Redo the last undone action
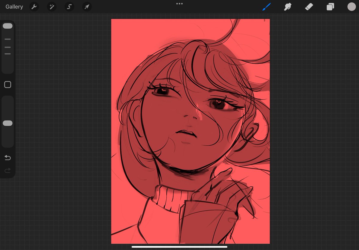The image size is (359, 250). point(7,170)
